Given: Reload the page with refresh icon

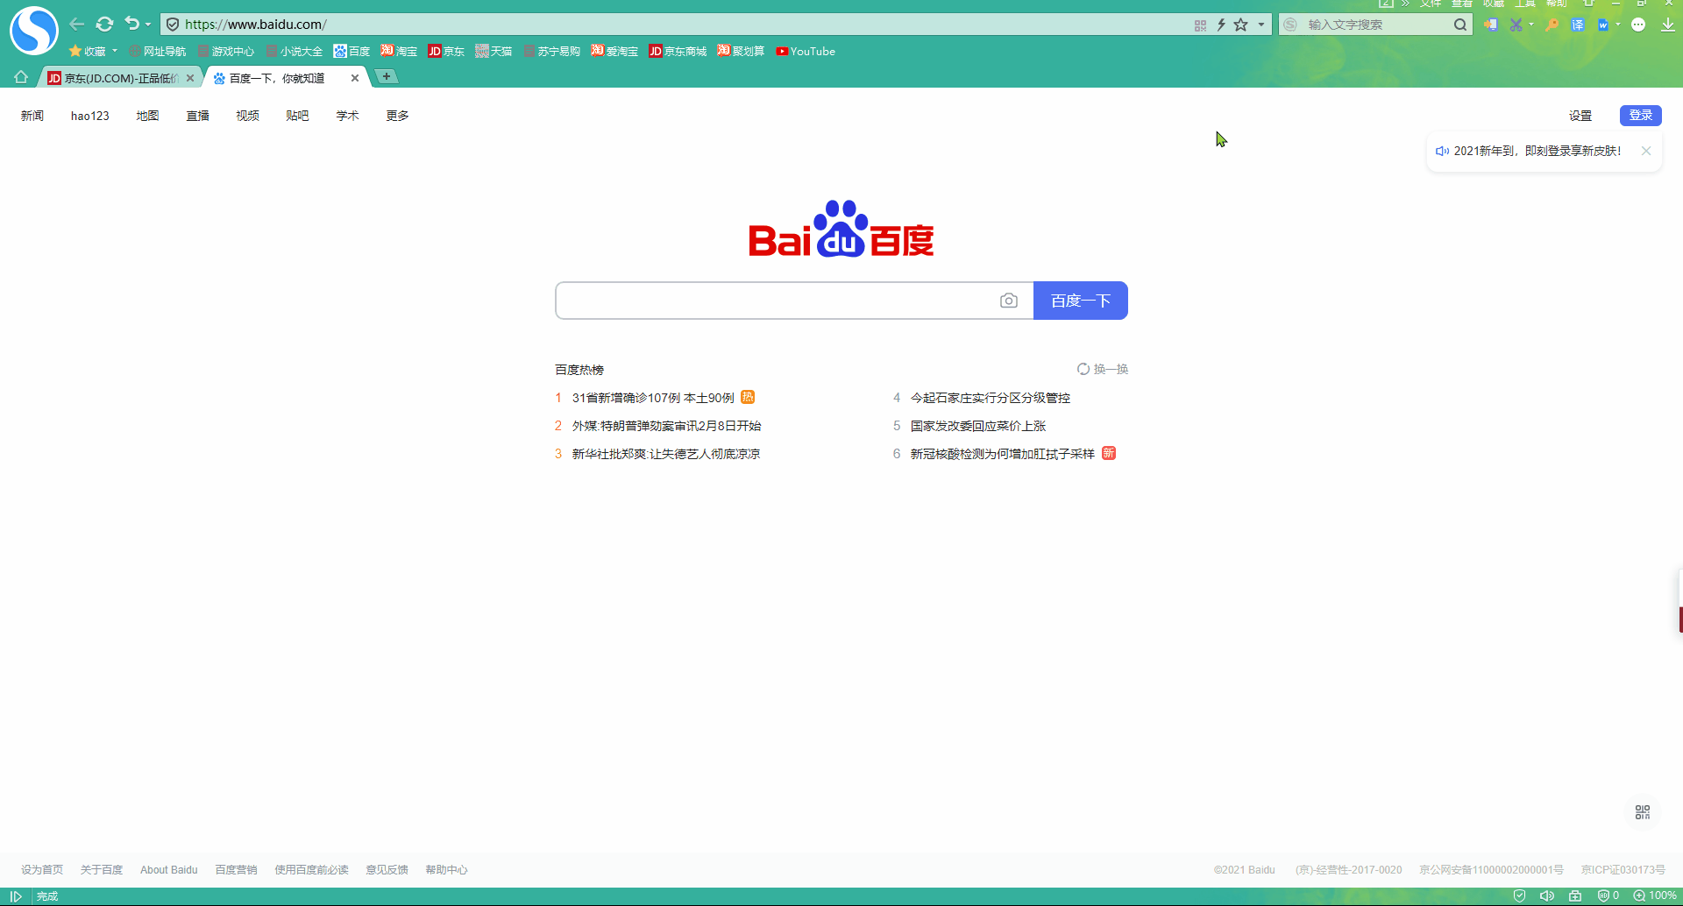Looking at the screenshot, I should [104, 25].
